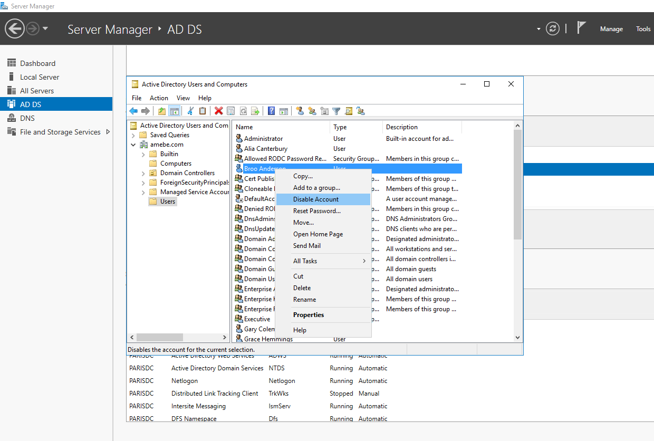The width and height of the screenshot is (654, 441).
Task: Choose Add to a group menu entry
Action: click(x=323, y=188)
